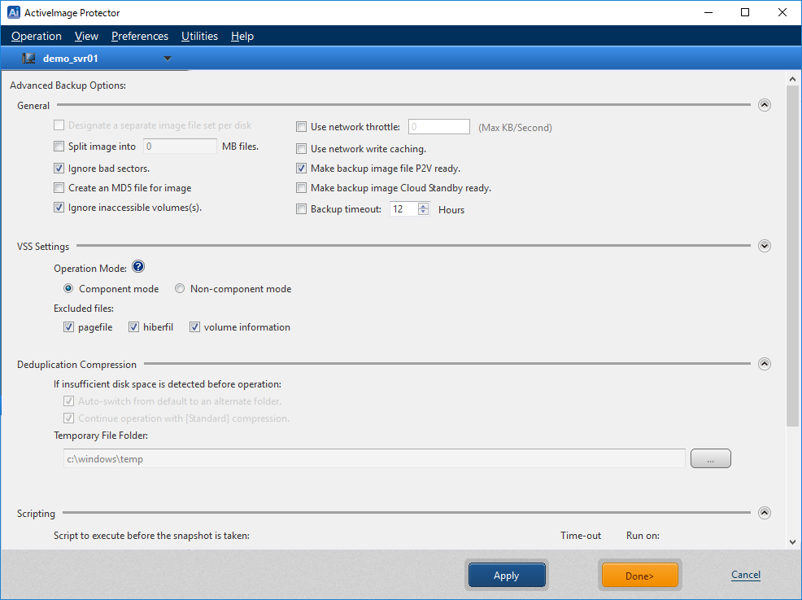This screenshot has width=802, height=600.
Task: Open the View menu
Action: click(86, 37)
